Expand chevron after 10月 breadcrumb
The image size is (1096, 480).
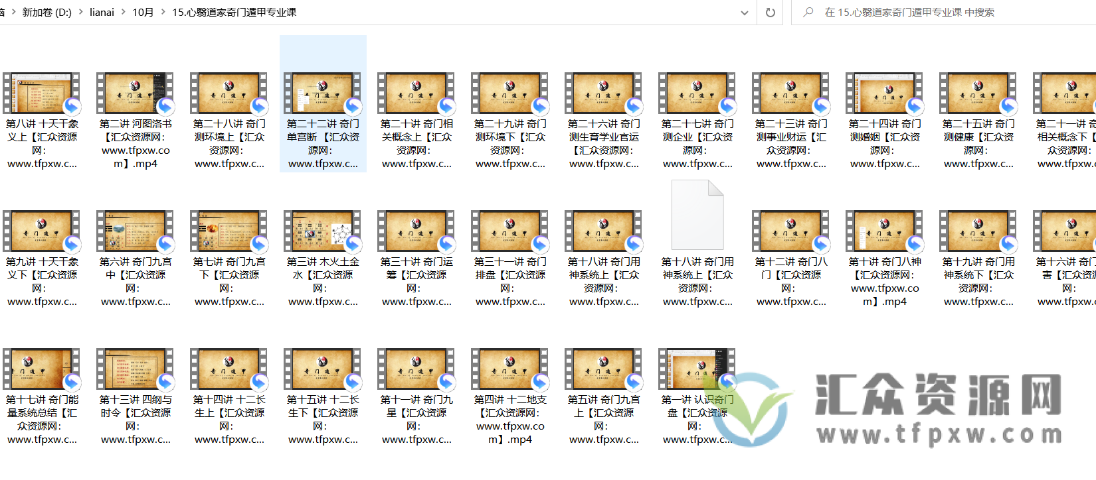click(163, 13)
